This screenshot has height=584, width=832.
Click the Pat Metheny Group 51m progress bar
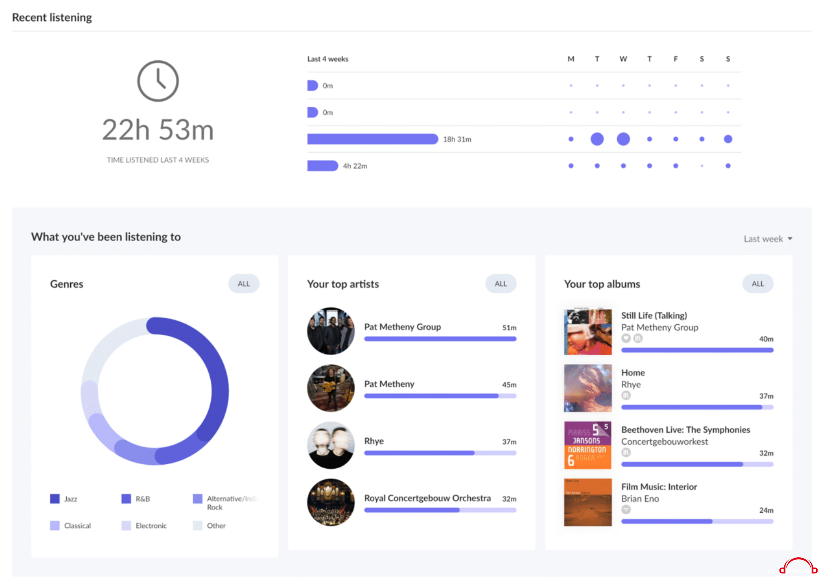tap(440, 339)
